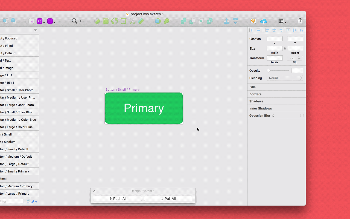Click the Flip vertical toggle
The width and height of the screenshot is (350, 219).
pos(299,58)
